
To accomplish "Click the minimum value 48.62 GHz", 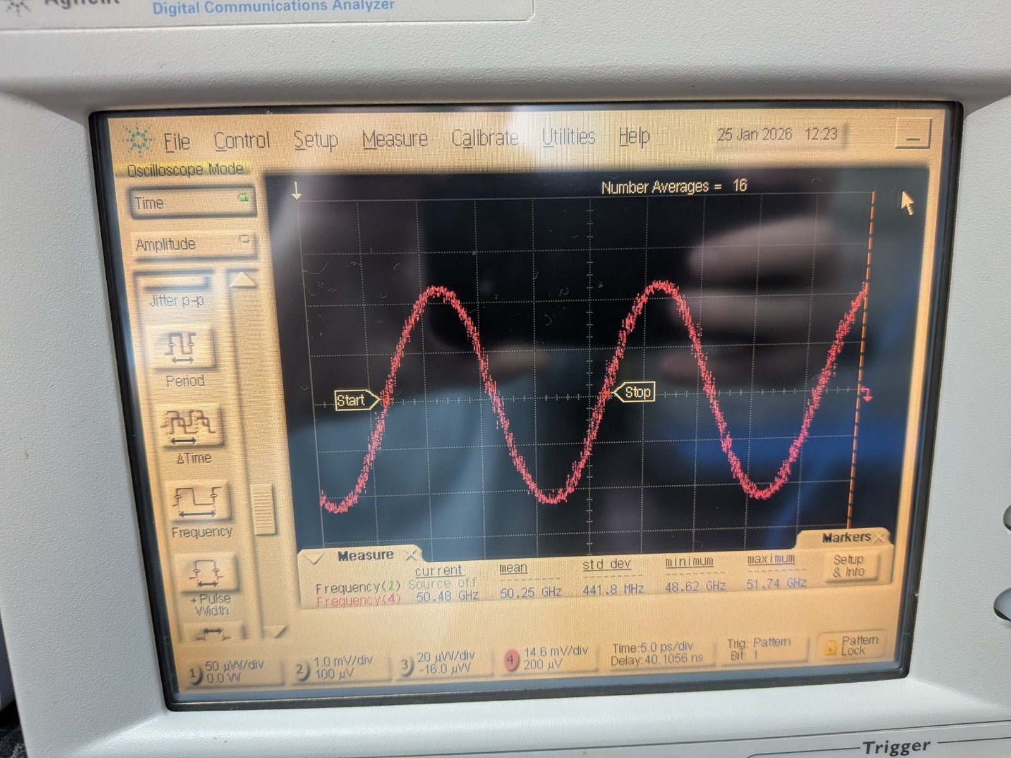I will pos(695,586).
